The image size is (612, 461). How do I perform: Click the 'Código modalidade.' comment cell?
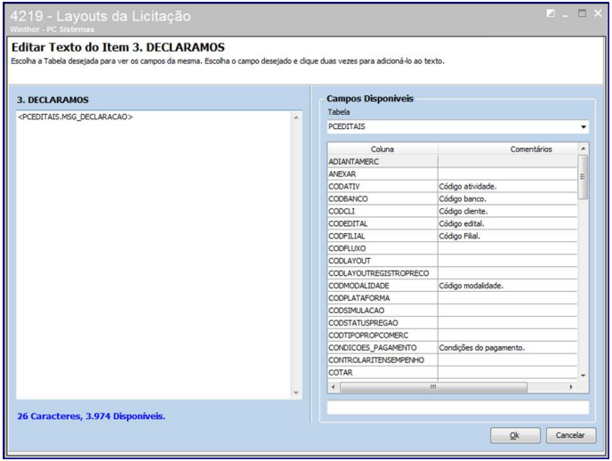(x=507, y=286)
